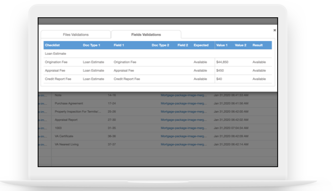Click the Value 2 column header
Viewport: 333px width, 191px height.
(241, 45)
